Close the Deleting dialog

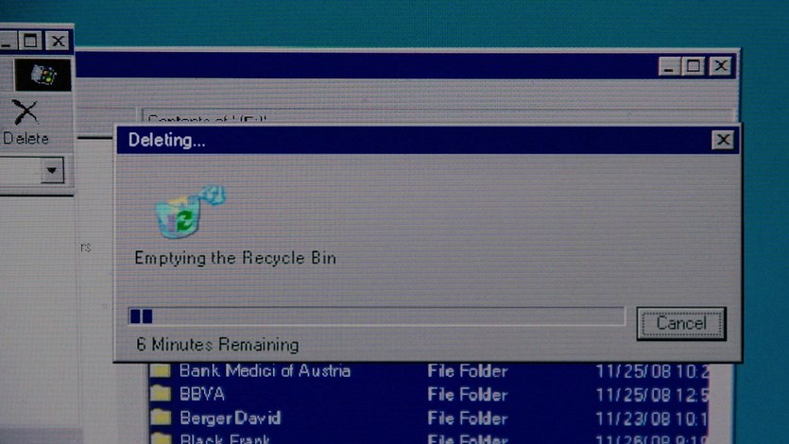pyautogui.click(x=722, y=141)
